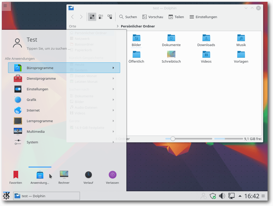Image resolution: width=273 pixels, height=206 pixels.
Task: Open the System category
Action: 64,142
